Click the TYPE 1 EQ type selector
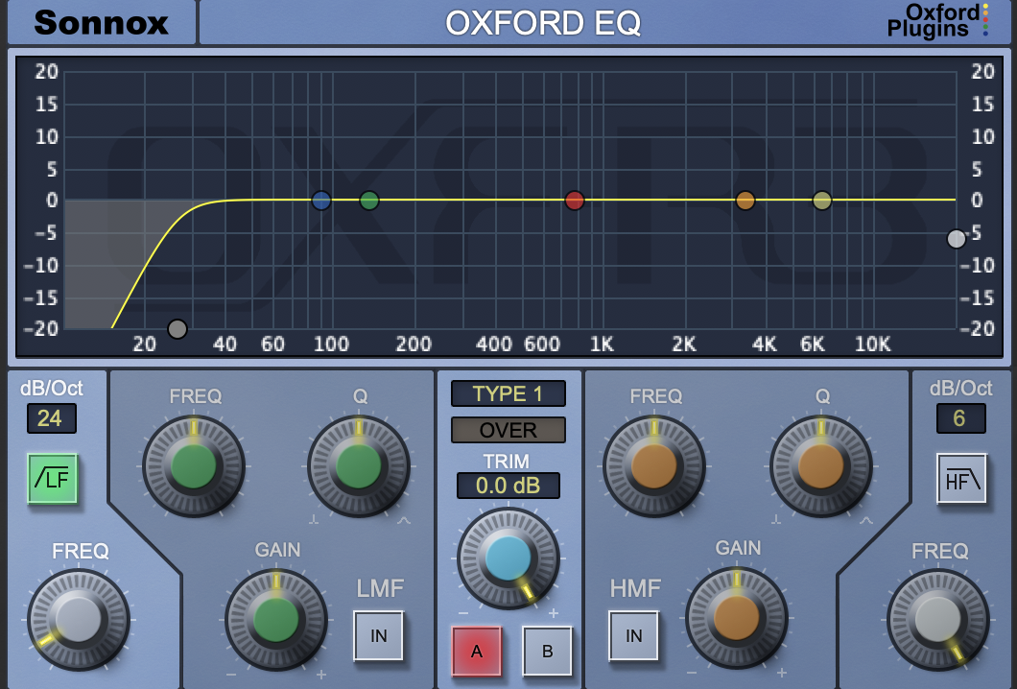 click(508, 393)
